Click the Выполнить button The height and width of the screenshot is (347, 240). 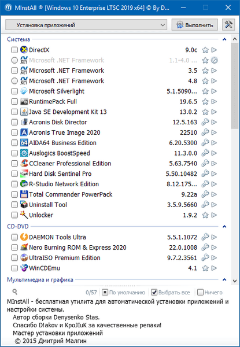pyautogui.click(x=195, y=24)
